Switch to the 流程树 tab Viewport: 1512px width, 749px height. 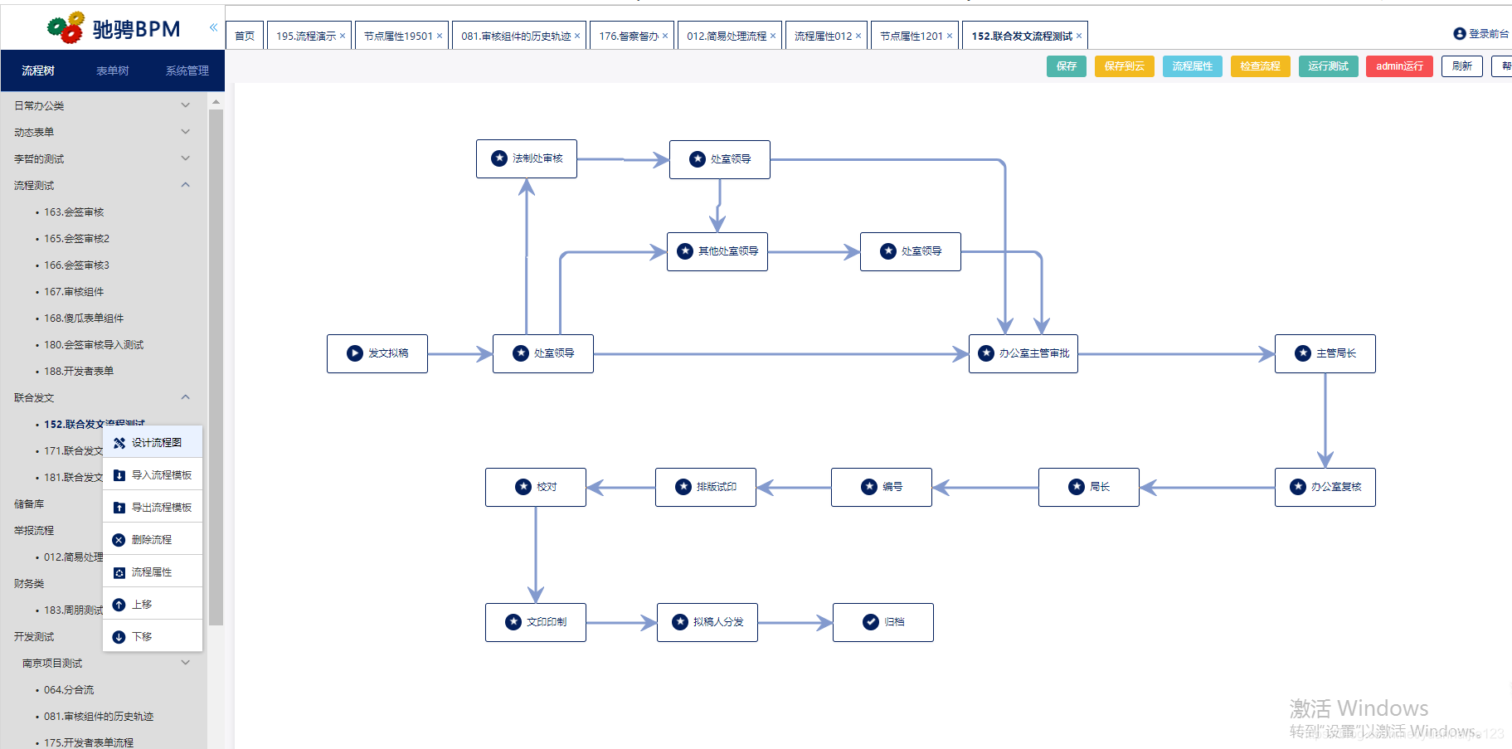pyautogui.click(x=38, y=71)
